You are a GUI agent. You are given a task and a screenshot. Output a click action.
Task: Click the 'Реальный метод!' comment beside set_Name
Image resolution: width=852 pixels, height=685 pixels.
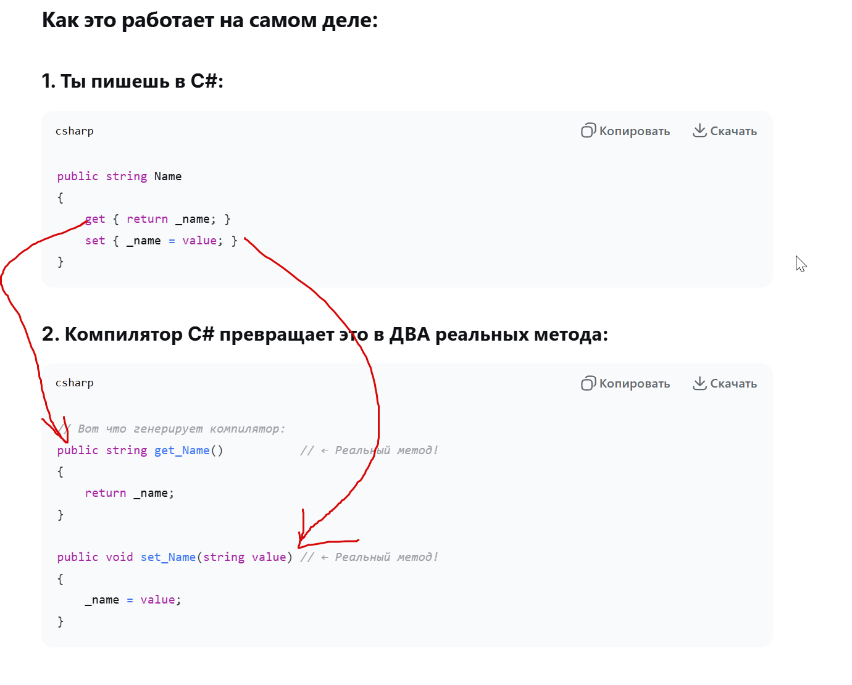pyautogui.click(x=386, y=557)
